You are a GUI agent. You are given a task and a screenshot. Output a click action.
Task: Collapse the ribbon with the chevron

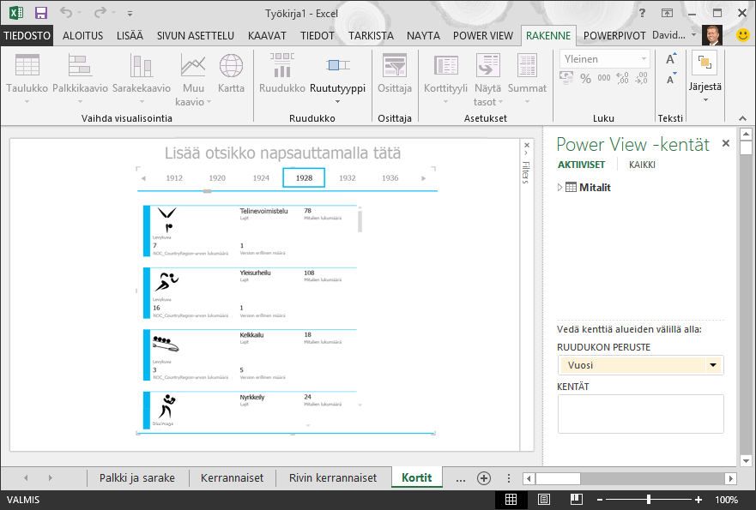tap(742, 118)
